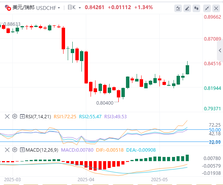The width and height of the screenshot is (223, 185).
Task: Click the USD/CHF flag icon
Action: point(8,8)
